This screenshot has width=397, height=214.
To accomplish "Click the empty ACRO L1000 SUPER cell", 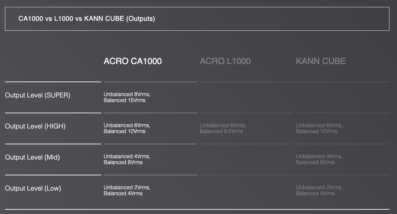I will tap(246, 97).
